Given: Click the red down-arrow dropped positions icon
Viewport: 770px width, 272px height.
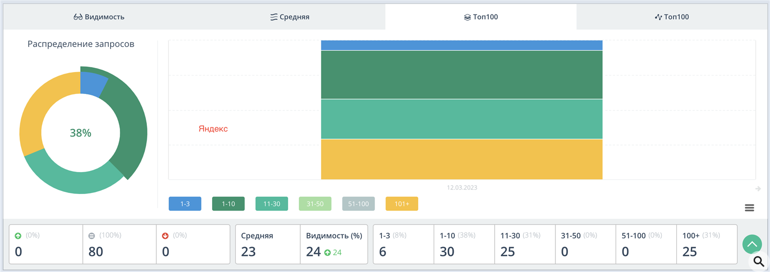Looking at the screenshot, I should [x=165, y=235].
